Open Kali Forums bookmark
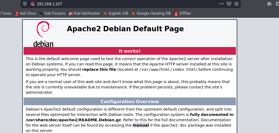 [x=52, y=13]
